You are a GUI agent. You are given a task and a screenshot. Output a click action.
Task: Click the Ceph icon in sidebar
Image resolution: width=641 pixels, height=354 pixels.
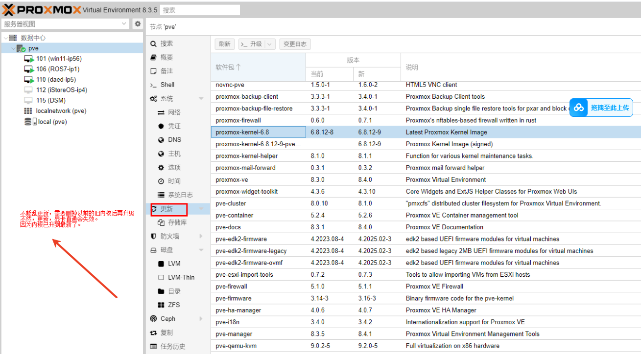tap(154, 319)
